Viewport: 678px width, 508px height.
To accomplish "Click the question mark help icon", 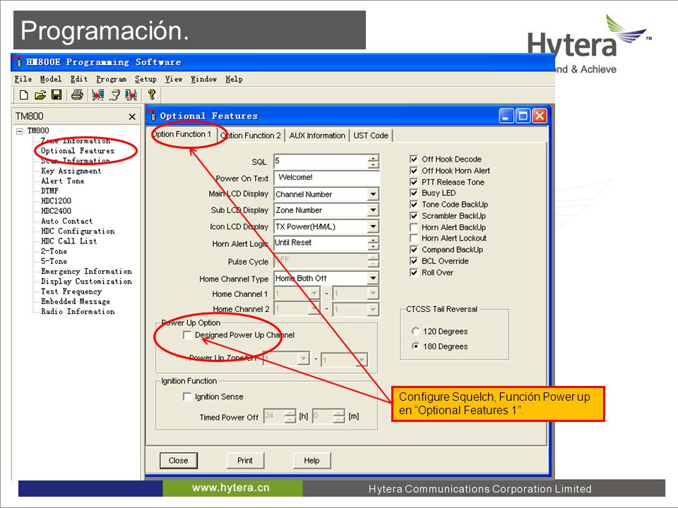I will tap(152, 95).
